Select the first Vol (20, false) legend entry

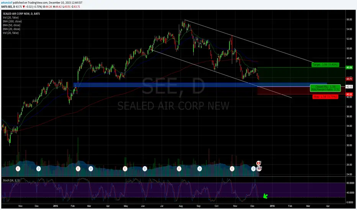tap(11, 18)
